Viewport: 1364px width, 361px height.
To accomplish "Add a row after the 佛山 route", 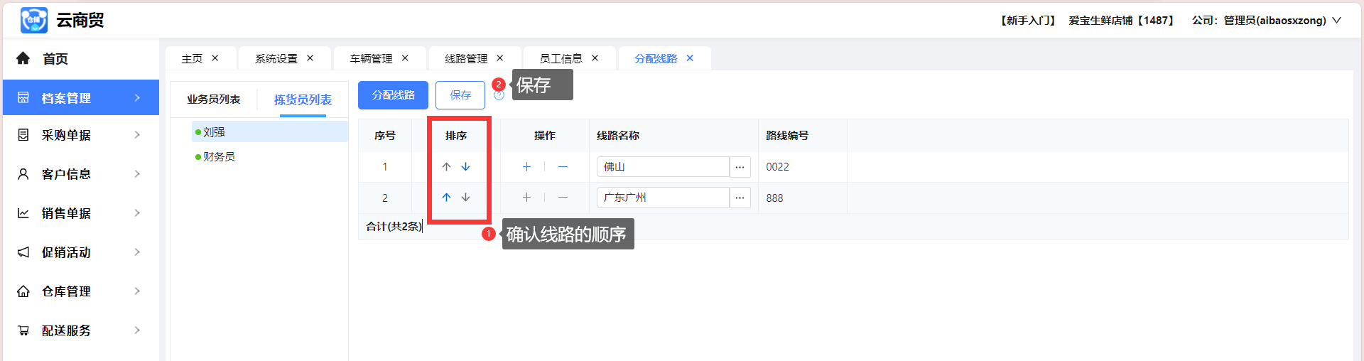I will point(526,166).
